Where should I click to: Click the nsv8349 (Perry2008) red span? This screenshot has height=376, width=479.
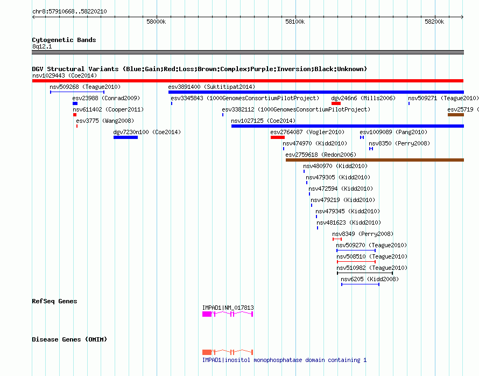[337, 239]
